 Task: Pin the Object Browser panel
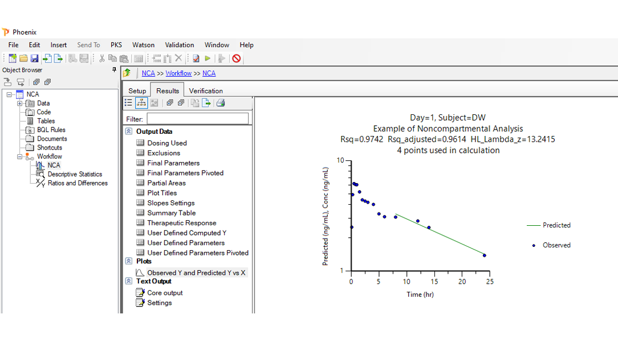[x=114, y=70]
